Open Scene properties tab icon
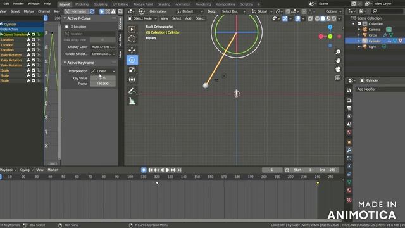This screenshot has width=405, height=228. [x=349, y=124]
